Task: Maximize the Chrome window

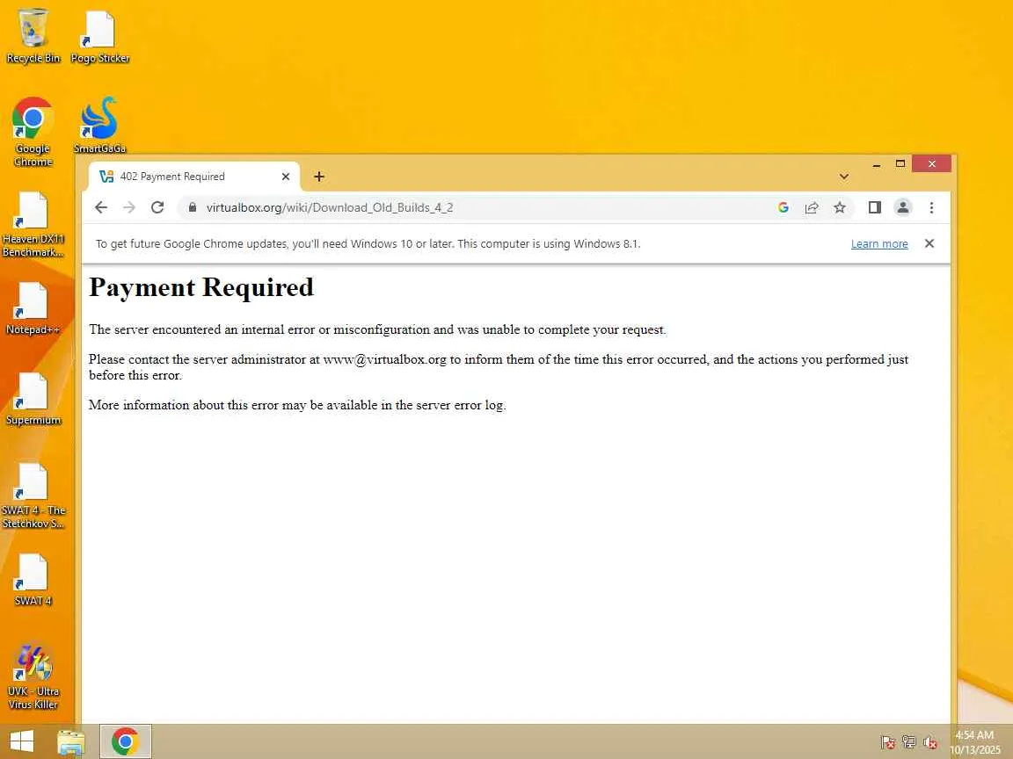Action: (x=900, y=164)
